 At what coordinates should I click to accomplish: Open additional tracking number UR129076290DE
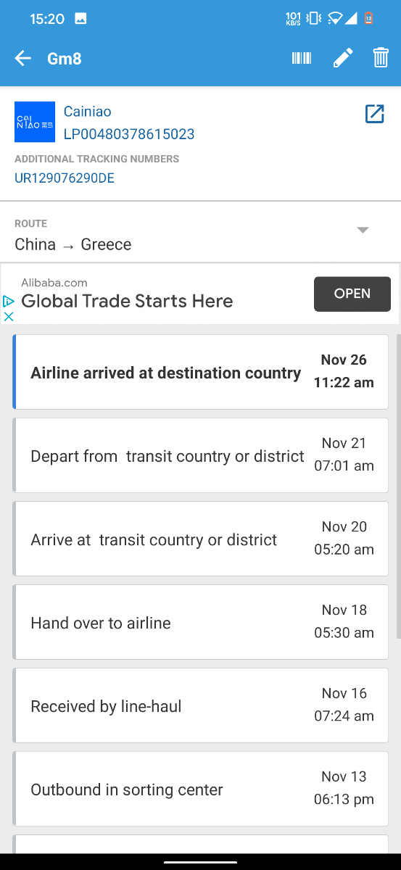[65, 178]
